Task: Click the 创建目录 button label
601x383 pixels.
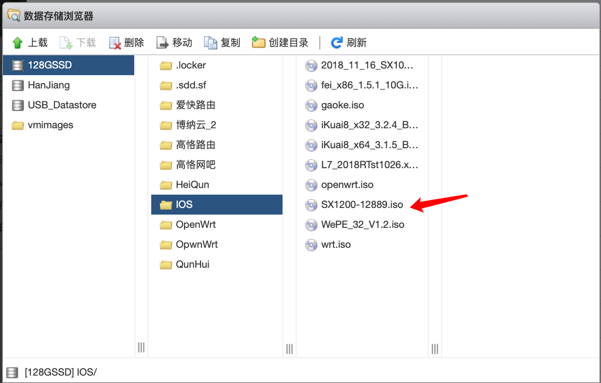Action: coord(289,43)
